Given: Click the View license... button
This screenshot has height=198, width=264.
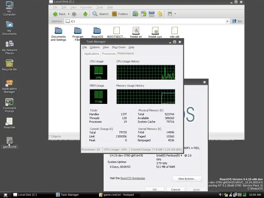Looking at the screenshot, I should [187, 179].
